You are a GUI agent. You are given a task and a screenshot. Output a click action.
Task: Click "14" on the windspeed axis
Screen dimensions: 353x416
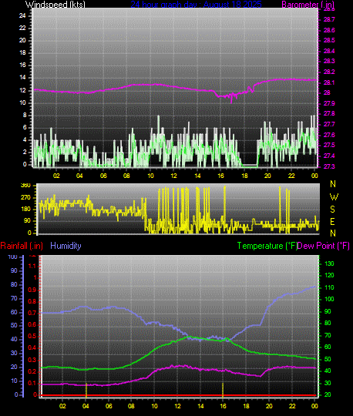tap(22, 78)
